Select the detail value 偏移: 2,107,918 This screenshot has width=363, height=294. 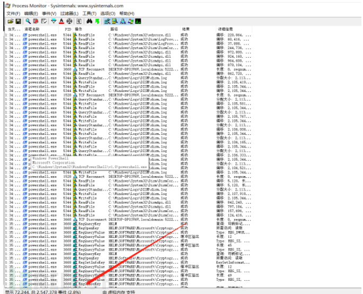[233, 194]
